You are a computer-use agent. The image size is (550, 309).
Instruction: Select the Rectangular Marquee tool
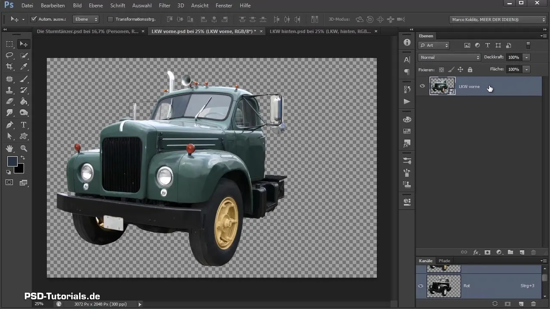tap(9, 44)
